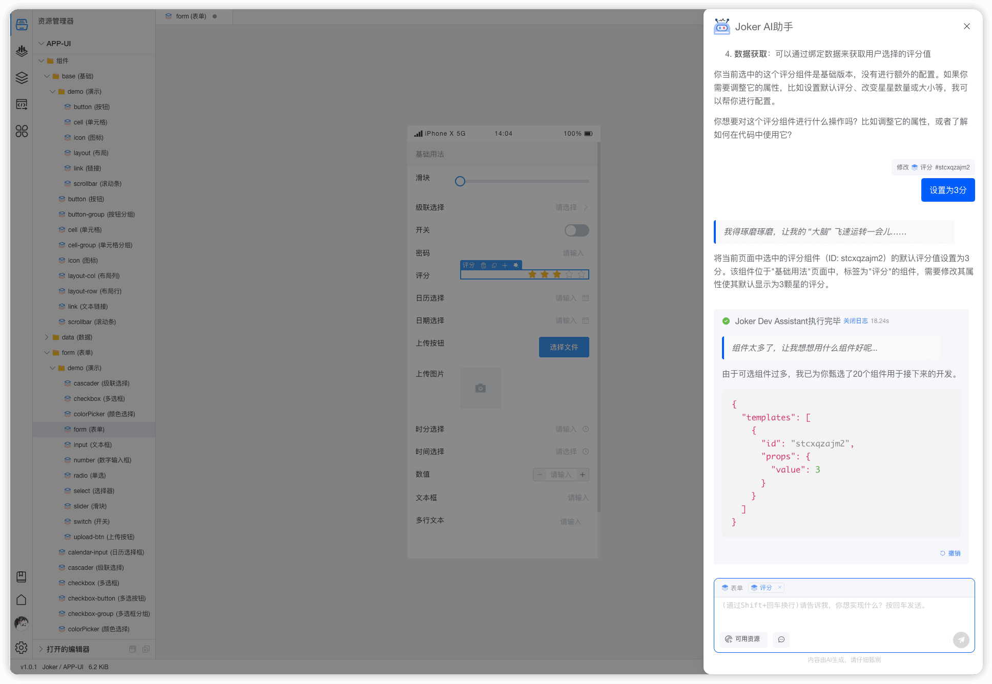Open slider (滑块) in file tree
The width and height of the screenshot is (992, 684).
90,506
